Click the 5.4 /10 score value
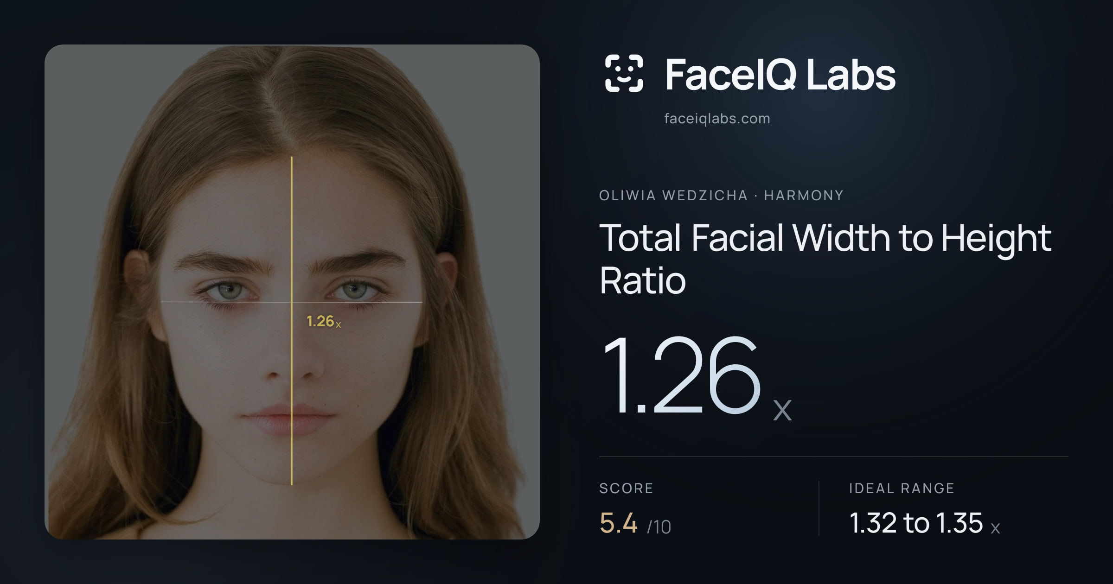This screenshot has width=1113, height=584. coord(635,523)
